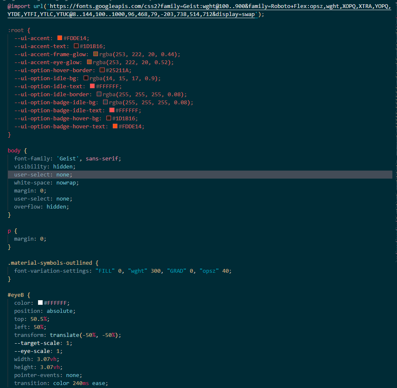Follow the Google Fonts import URL link

point(199,10)
